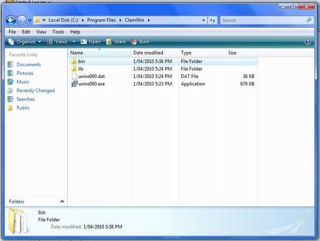This screenshot has height=241, width=320.
Task: Select the unins000.dat file
Action: coord(91,76)
